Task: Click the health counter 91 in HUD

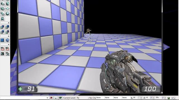Action: coord(31,89)
